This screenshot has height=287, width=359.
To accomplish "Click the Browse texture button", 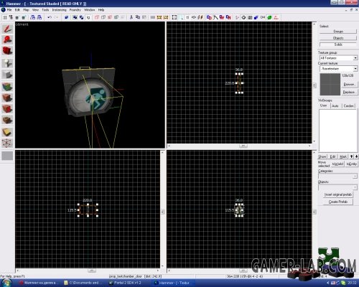I will point(349,84).
